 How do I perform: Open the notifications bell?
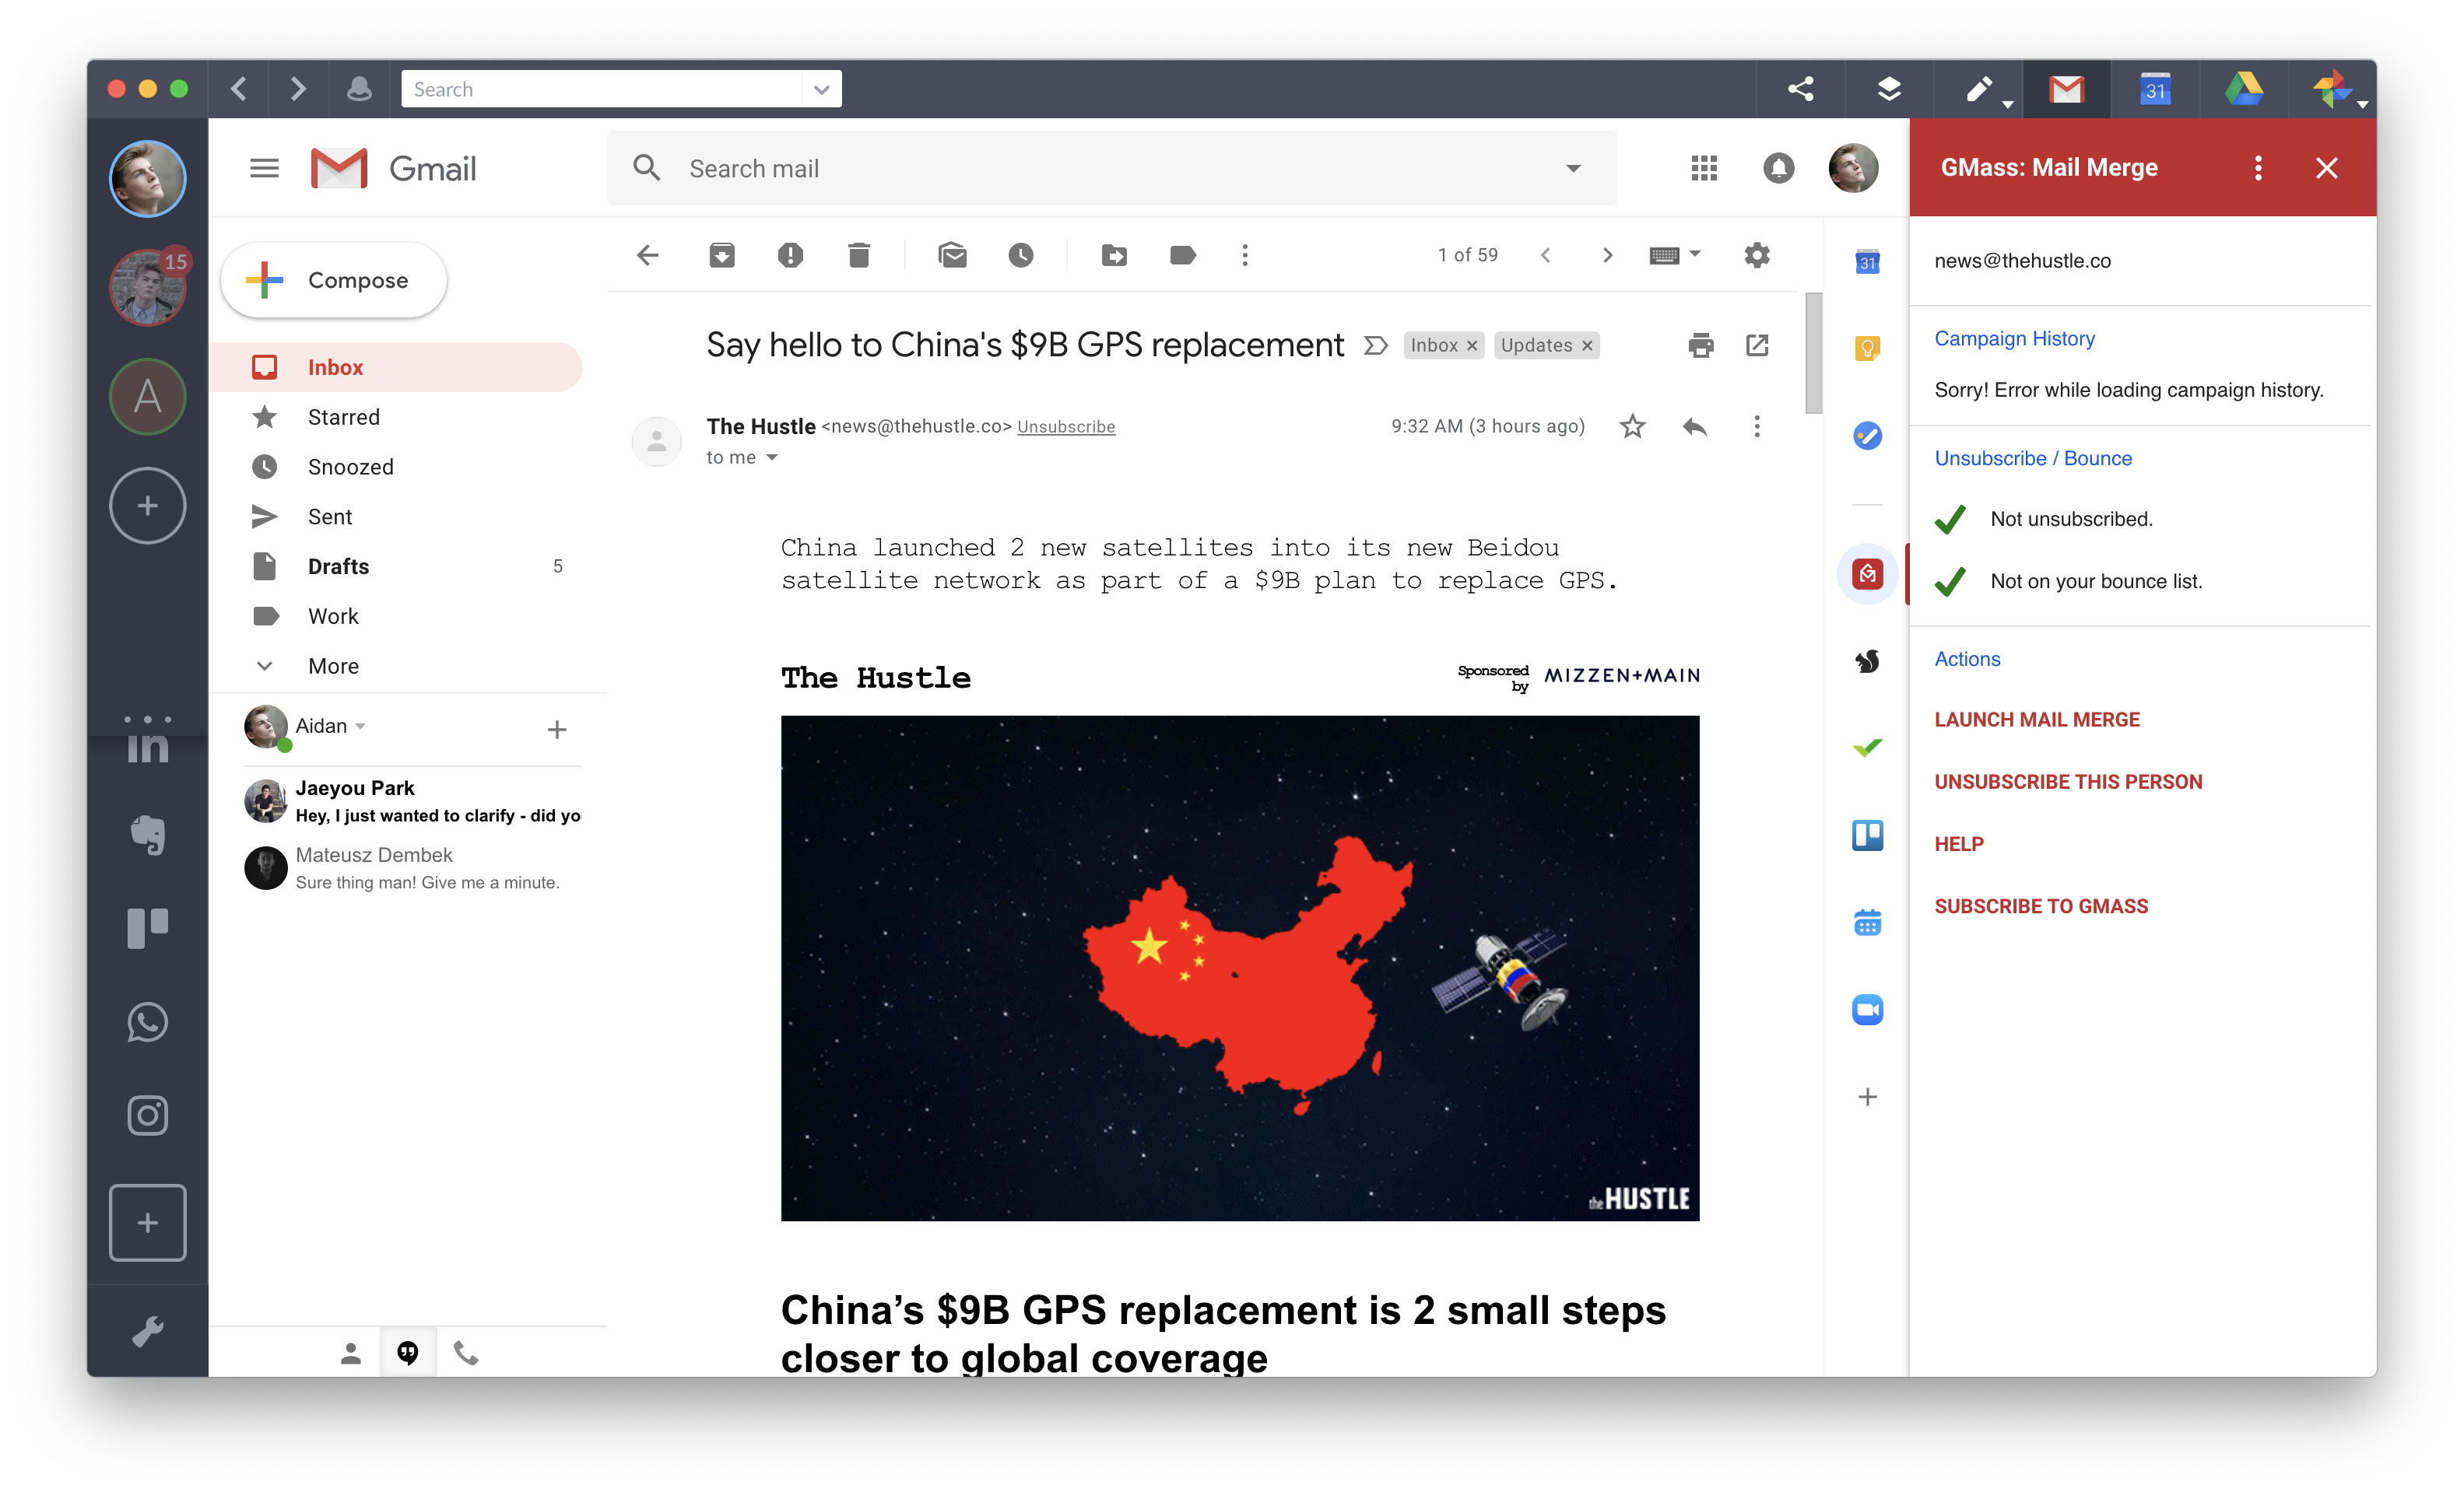pos(1778,169)
